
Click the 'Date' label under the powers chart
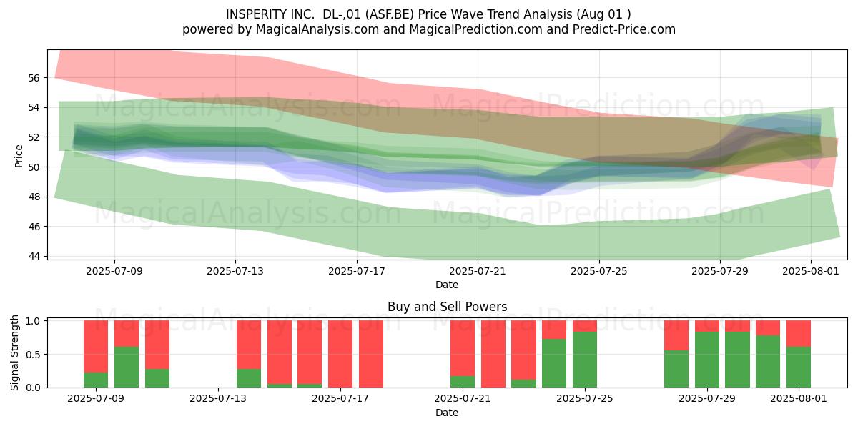click(447, 413)
